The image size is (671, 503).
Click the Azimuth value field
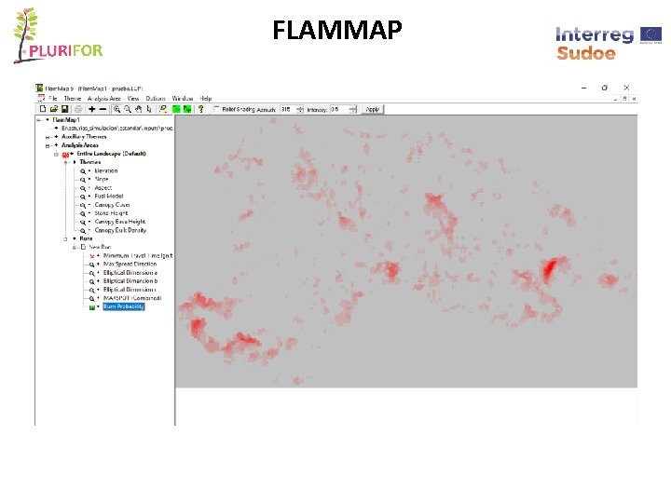pyautogui.click(x=288, y=110)
